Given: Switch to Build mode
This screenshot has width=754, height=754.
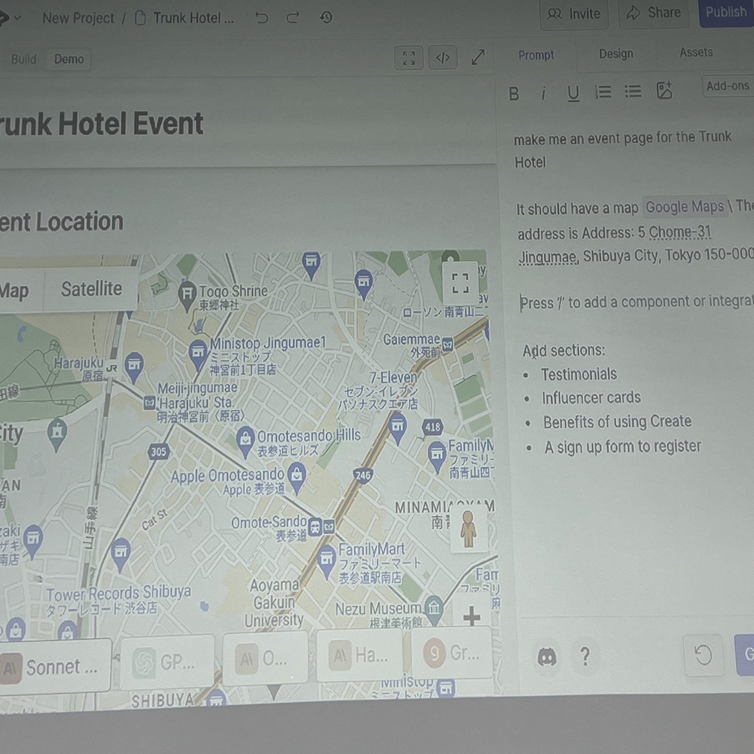Looking at the screenshot, I should point(23,59).
